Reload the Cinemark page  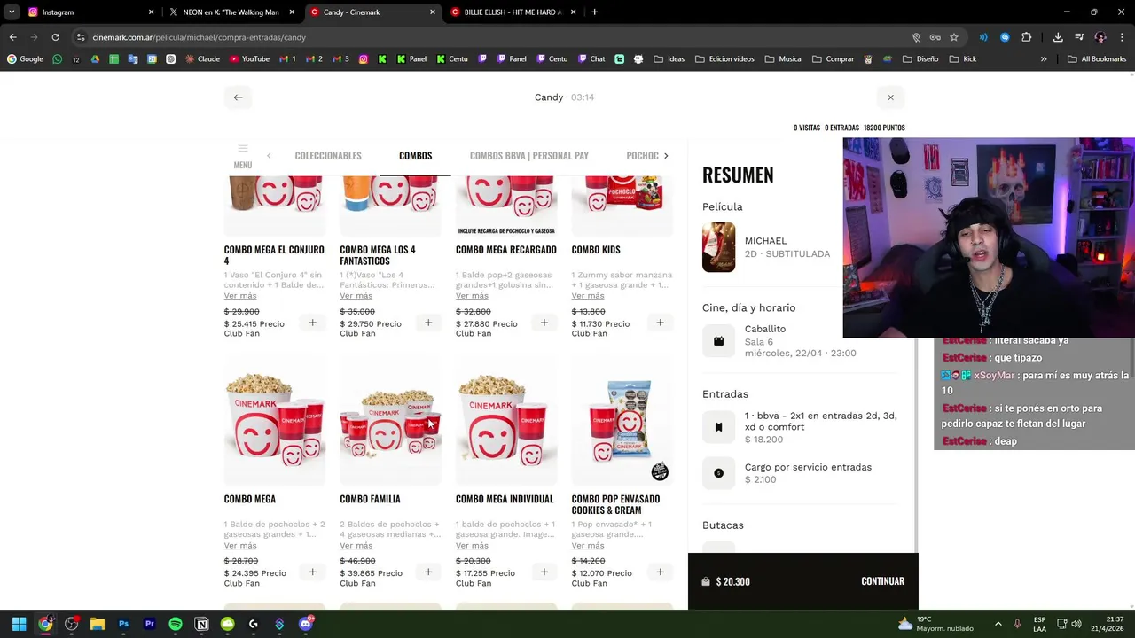tap(55, 37)
